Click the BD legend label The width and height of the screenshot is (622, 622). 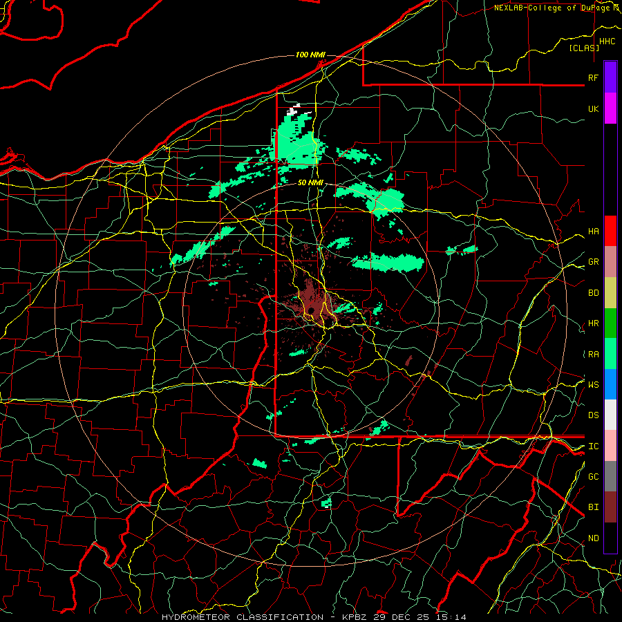[593, 293]
